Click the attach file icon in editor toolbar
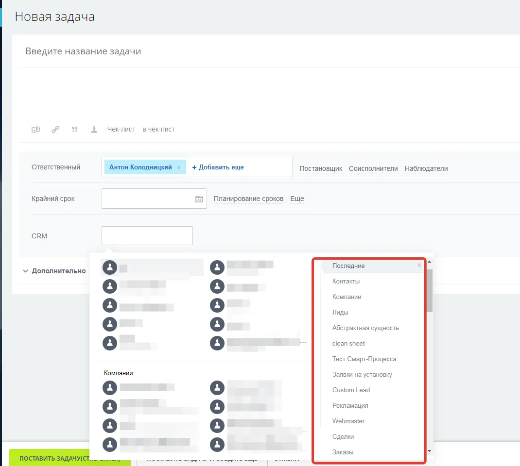 click(x=35, y=130)
